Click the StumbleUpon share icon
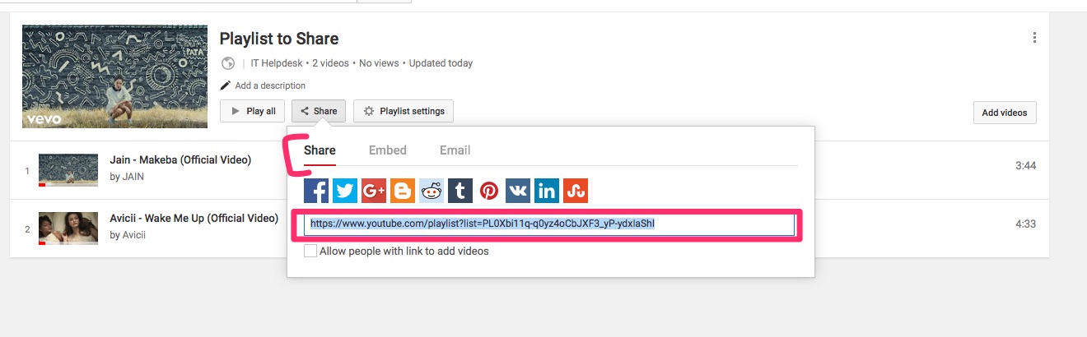 tap(576, 191)
